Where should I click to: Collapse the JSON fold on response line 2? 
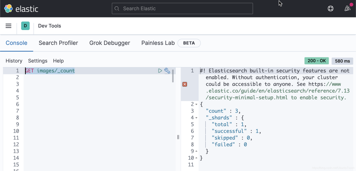[x=196, y=104]
